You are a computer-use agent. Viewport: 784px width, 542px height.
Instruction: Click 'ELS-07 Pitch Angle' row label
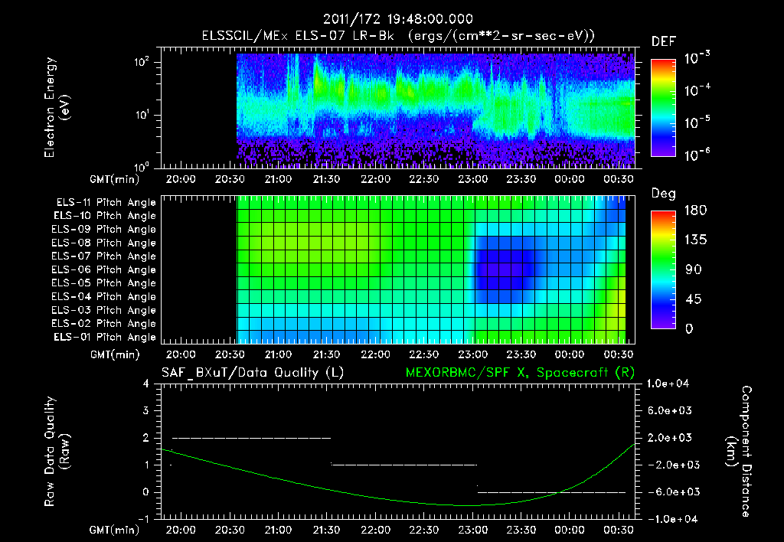pyautogui.click(x=103, y=256)
